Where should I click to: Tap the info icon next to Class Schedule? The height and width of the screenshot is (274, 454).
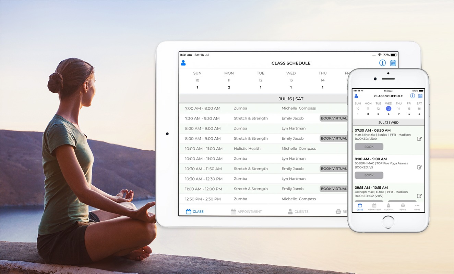click(382, 63)
